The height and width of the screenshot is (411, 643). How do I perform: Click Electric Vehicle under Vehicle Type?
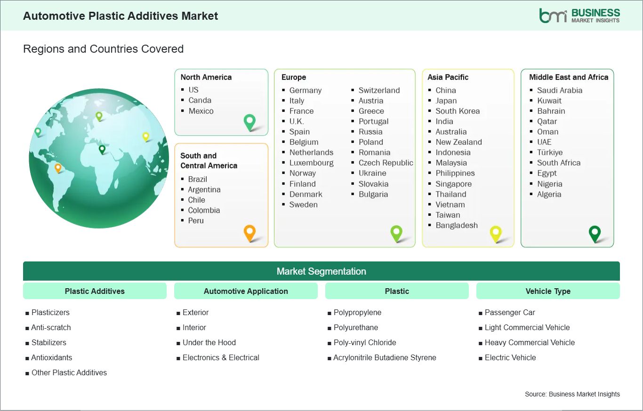click(510, 357)
